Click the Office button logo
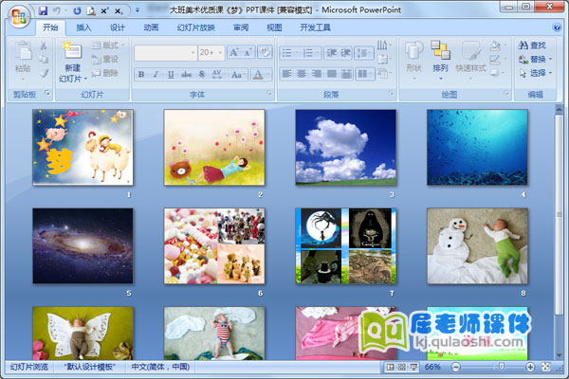The height and width of the screenshot is (379, 569). coord(18,16)
